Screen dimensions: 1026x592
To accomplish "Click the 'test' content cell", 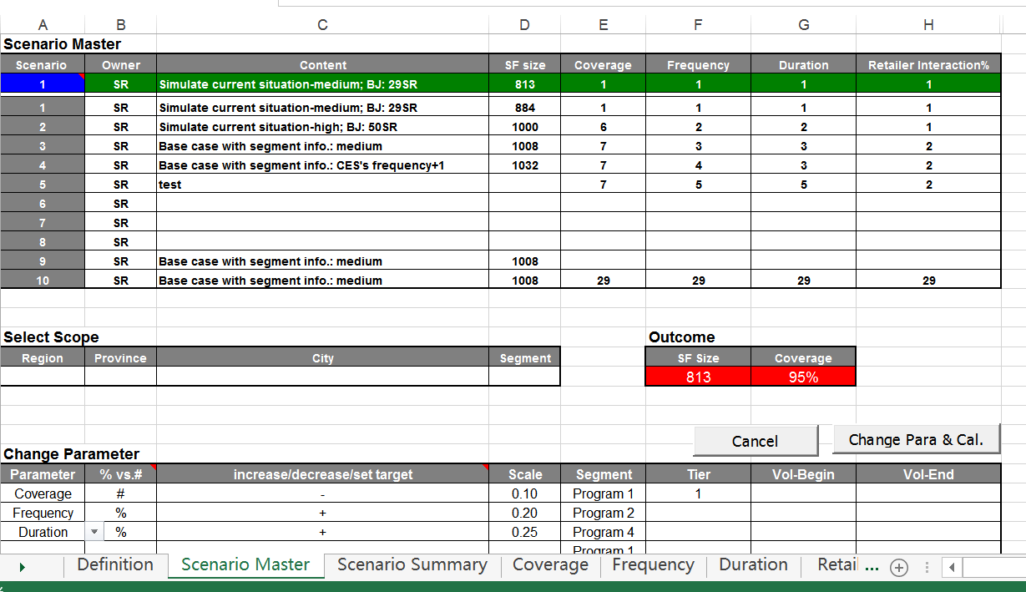I will 322,185.
